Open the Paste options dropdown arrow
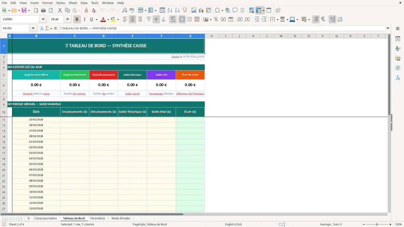This screenshot has width=404, height=227. tap(79, 10)
